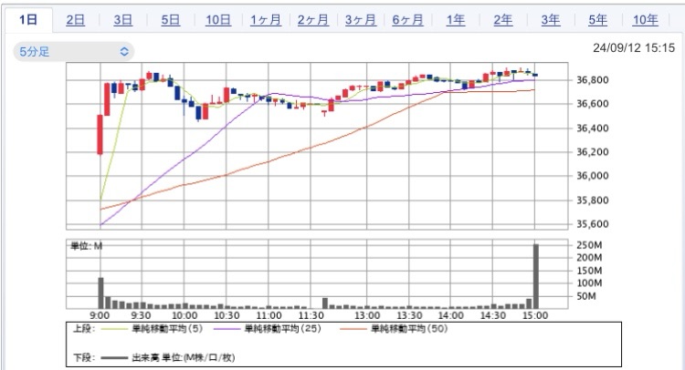The height and width of the screenshot is (370, 685).
Task: Click the 単純移動平均(5) legend entry
Action: (167, 329)
